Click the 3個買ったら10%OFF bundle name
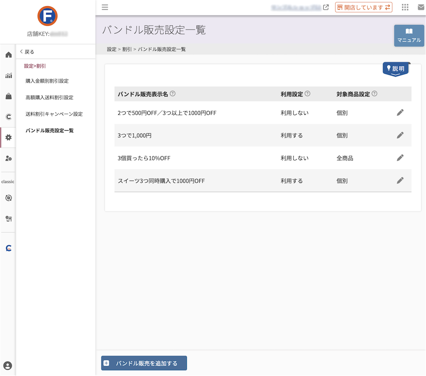Viewport: 426px width, 376px height. (x=144, y=158)
